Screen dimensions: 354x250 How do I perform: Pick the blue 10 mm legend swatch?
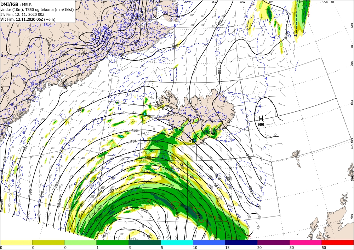pos(209,242)
